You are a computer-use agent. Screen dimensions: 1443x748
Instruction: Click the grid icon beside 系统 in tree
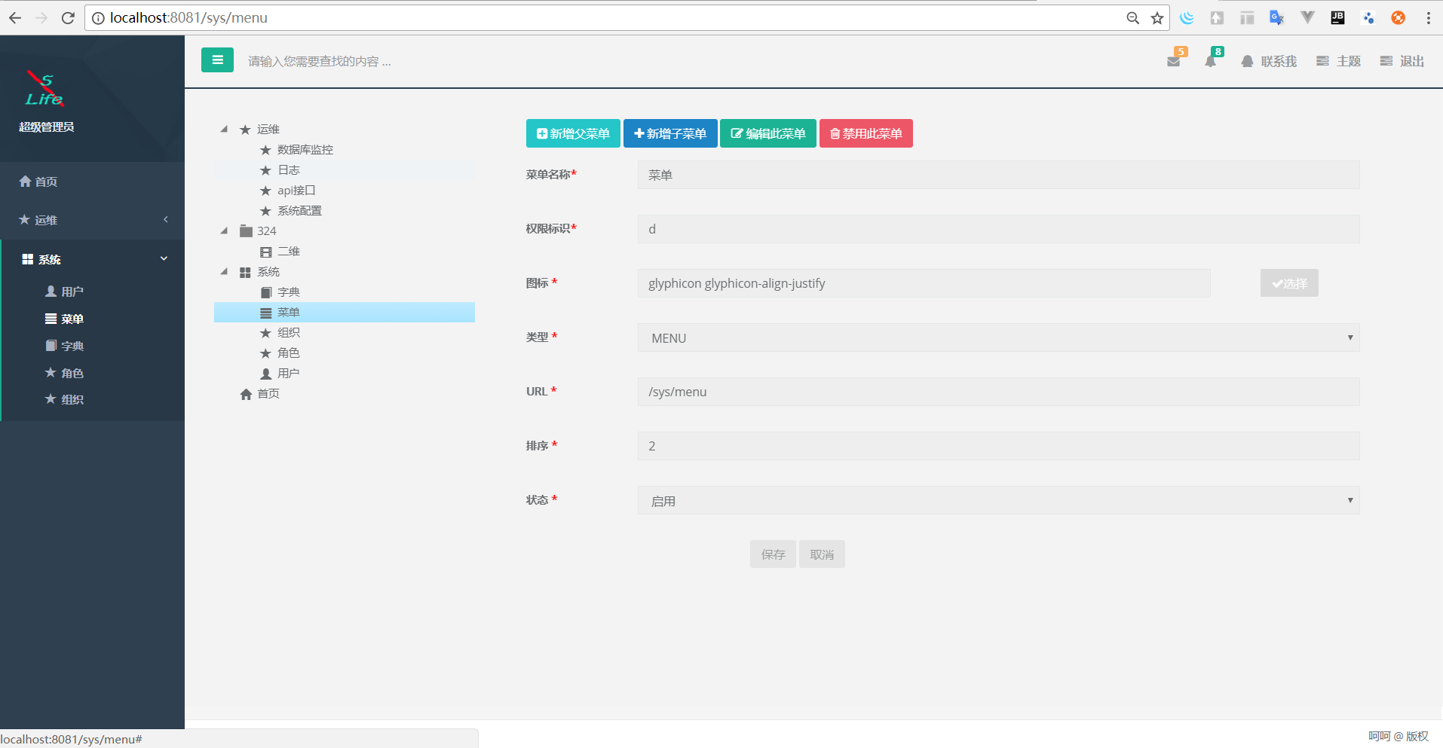[x=245, y=272]
